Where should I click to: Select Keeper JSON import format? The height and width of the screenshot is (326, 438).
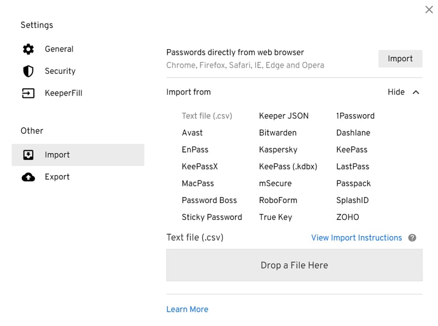point(284,116)
